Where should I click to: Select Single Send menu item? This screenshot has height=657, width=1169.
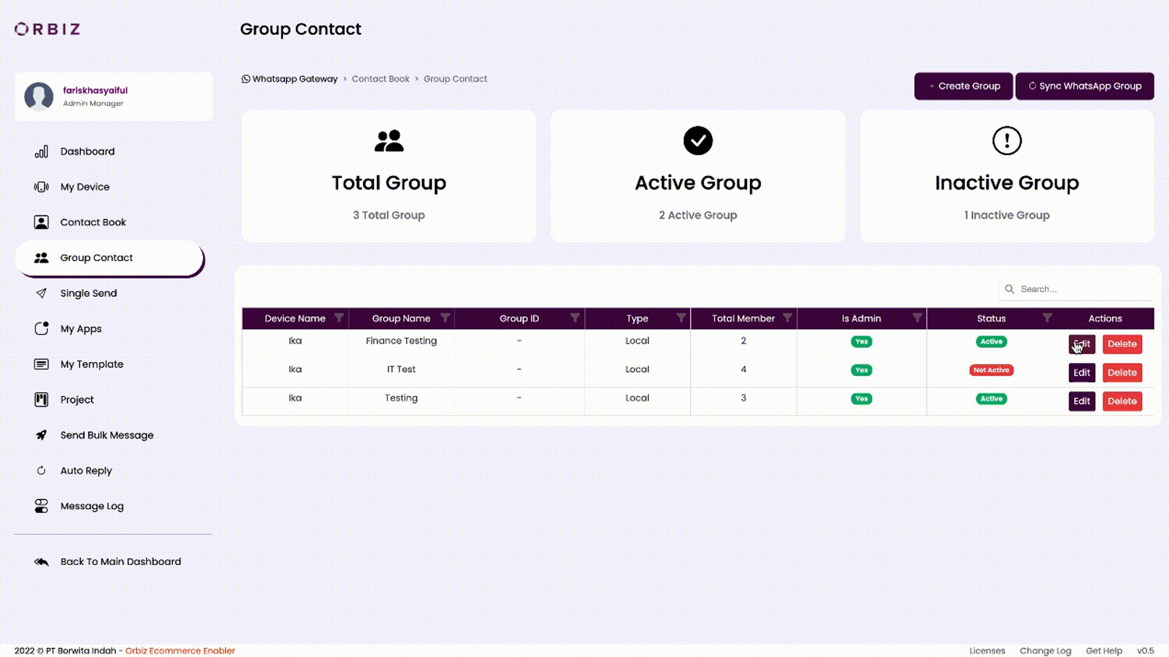tap(88, 293)
